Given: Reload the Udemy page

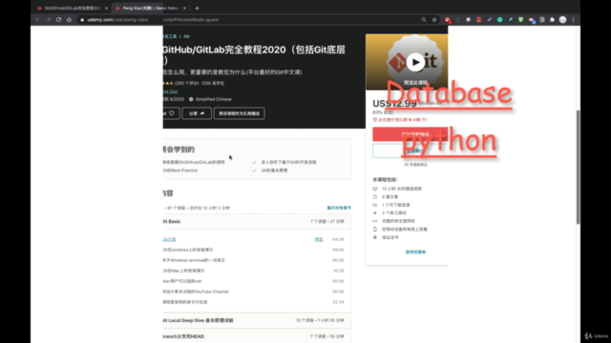Looking at the screenshot, I should pyautogui.click(x=58, y=19).
